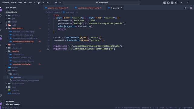Click the redimensionar folder icon

coord(9,84)
